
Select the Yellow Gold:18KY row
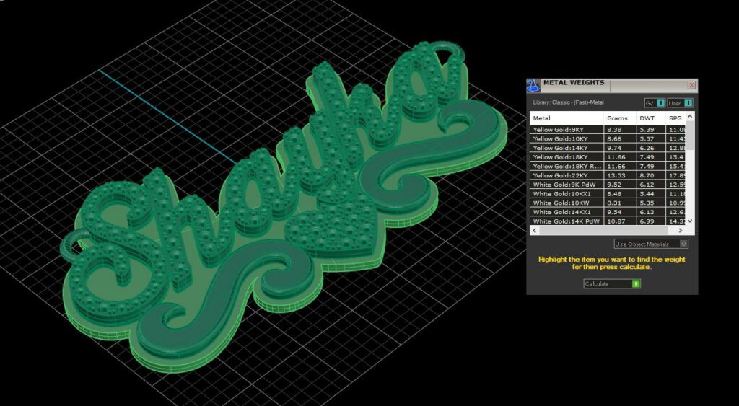tap(608, 156)
